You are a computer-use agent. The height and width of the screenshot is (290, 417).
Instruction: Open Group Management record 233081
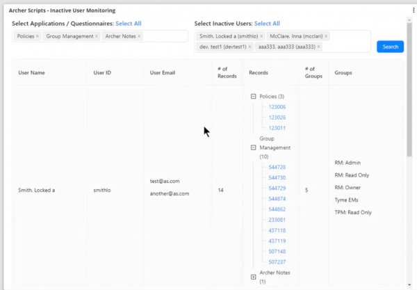[277, 220]
